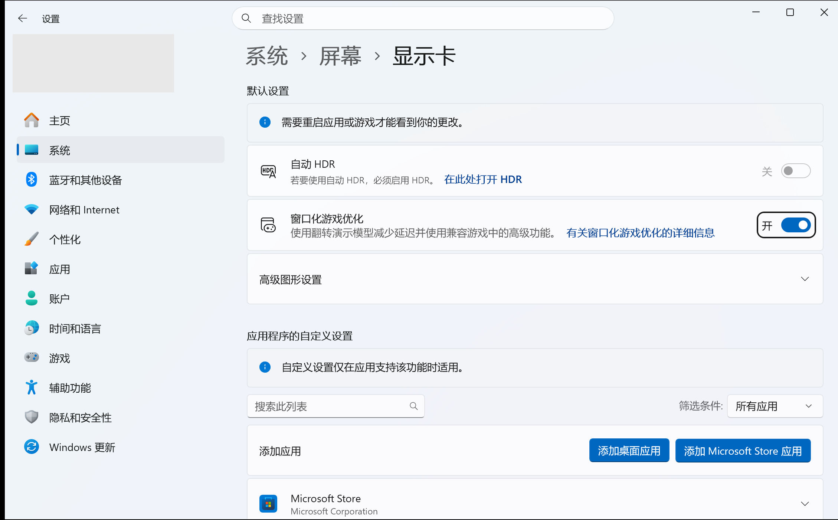Click the user profile placeholder area
Image resolution: width=838 pixels, height=520 pixels.
pyautogui.click(x=93, y=63)
